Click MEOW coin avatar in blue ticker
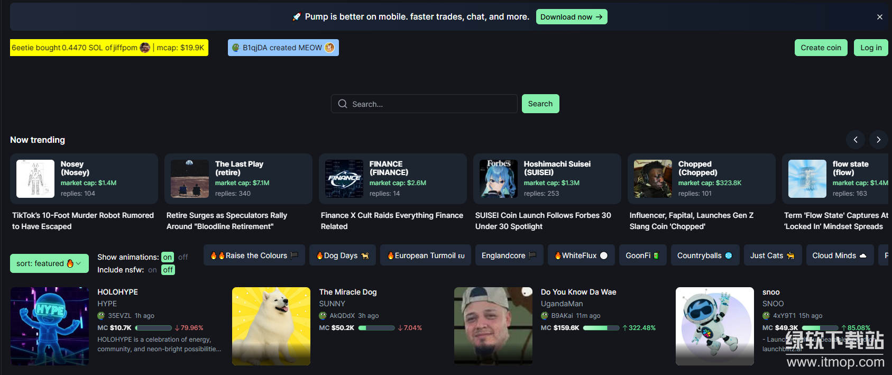Screen dimensions: 892x375 point(329,48)
